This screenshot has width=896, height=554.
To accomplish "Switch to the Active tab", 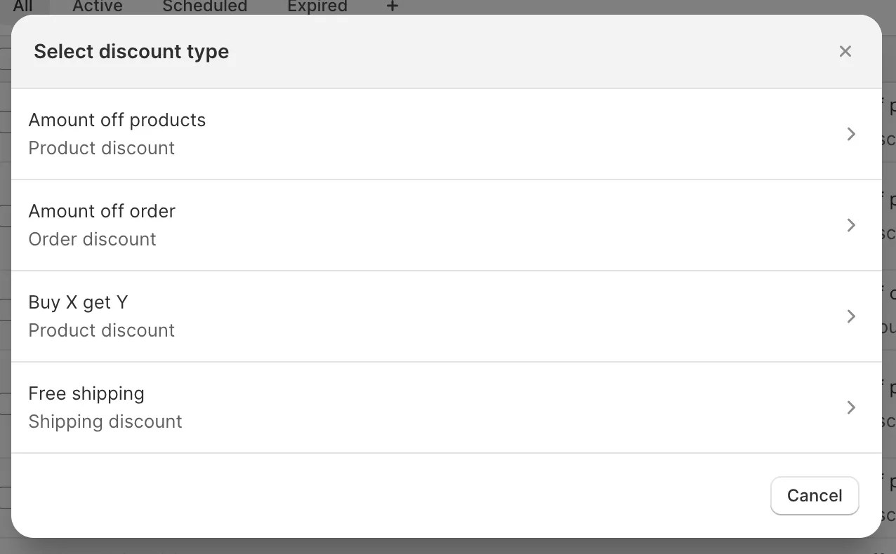I will (98, 6).
